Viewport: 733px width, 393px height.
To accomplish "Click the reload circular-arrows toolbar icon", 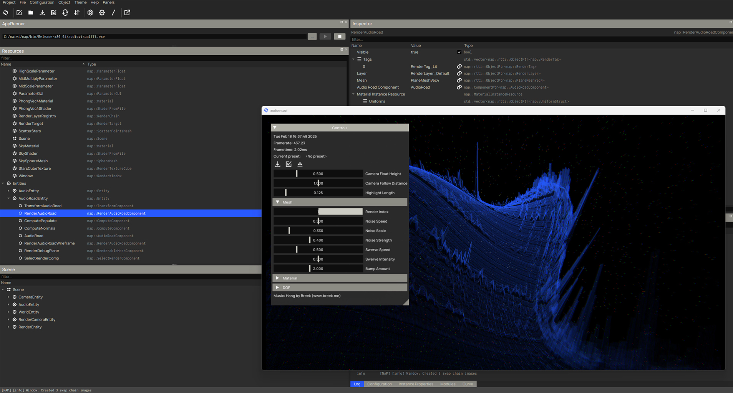I will (65, 13).
